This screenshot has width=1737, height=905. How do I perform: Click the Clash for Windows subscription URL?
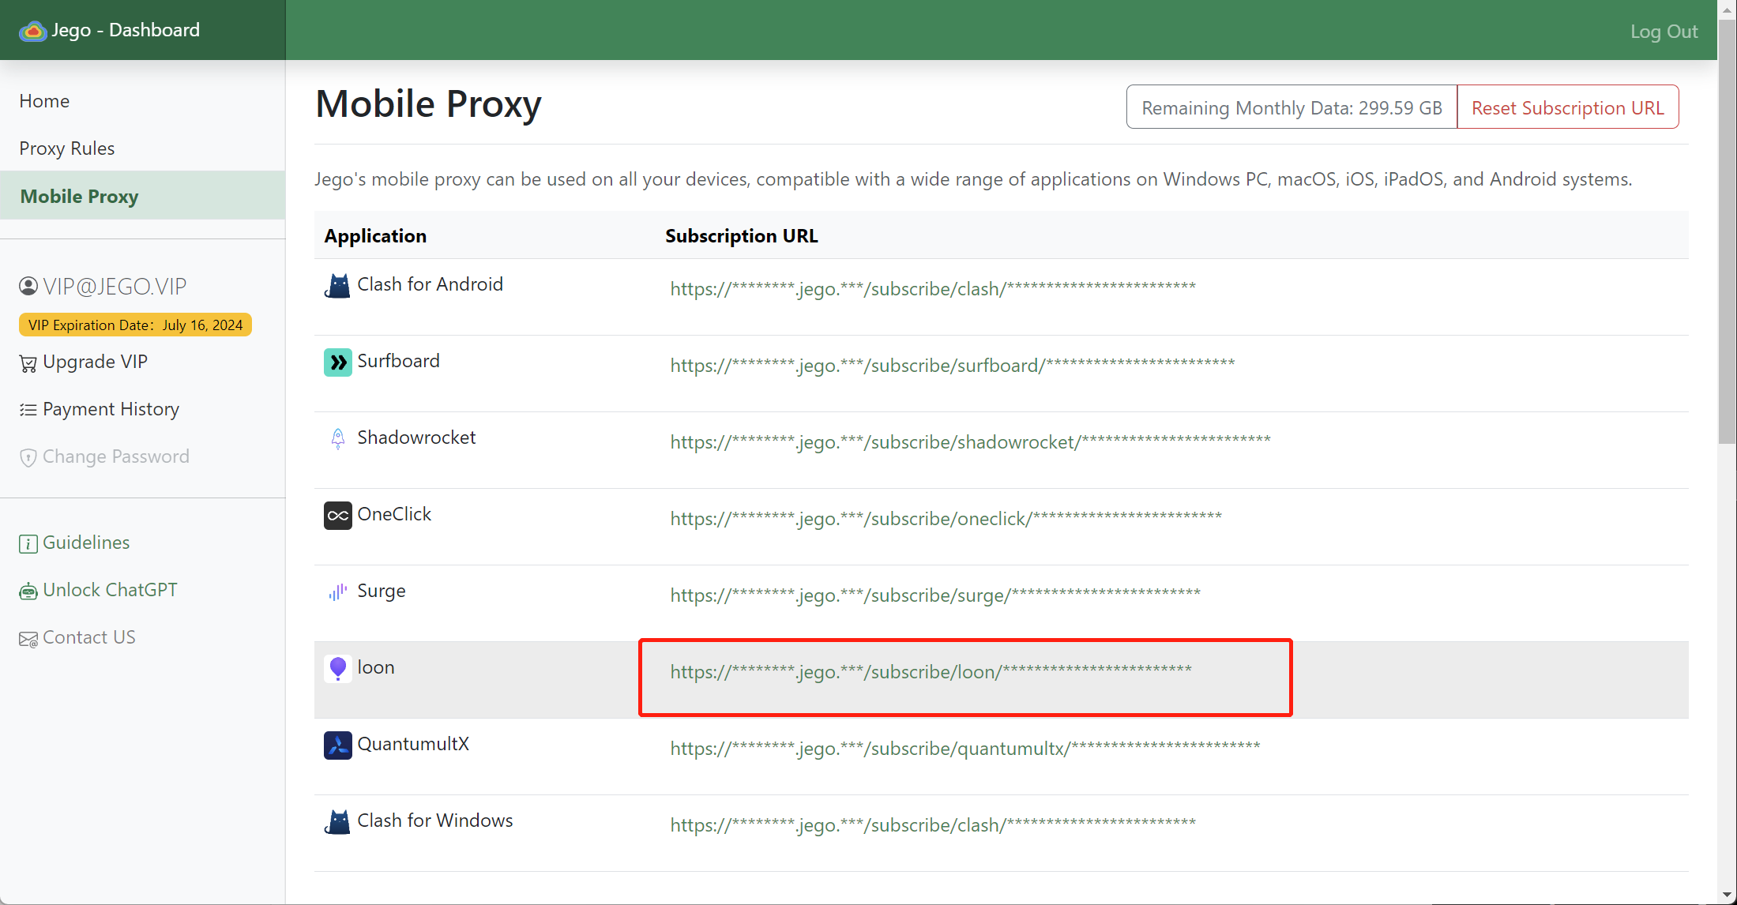click(x=933, y=824)
